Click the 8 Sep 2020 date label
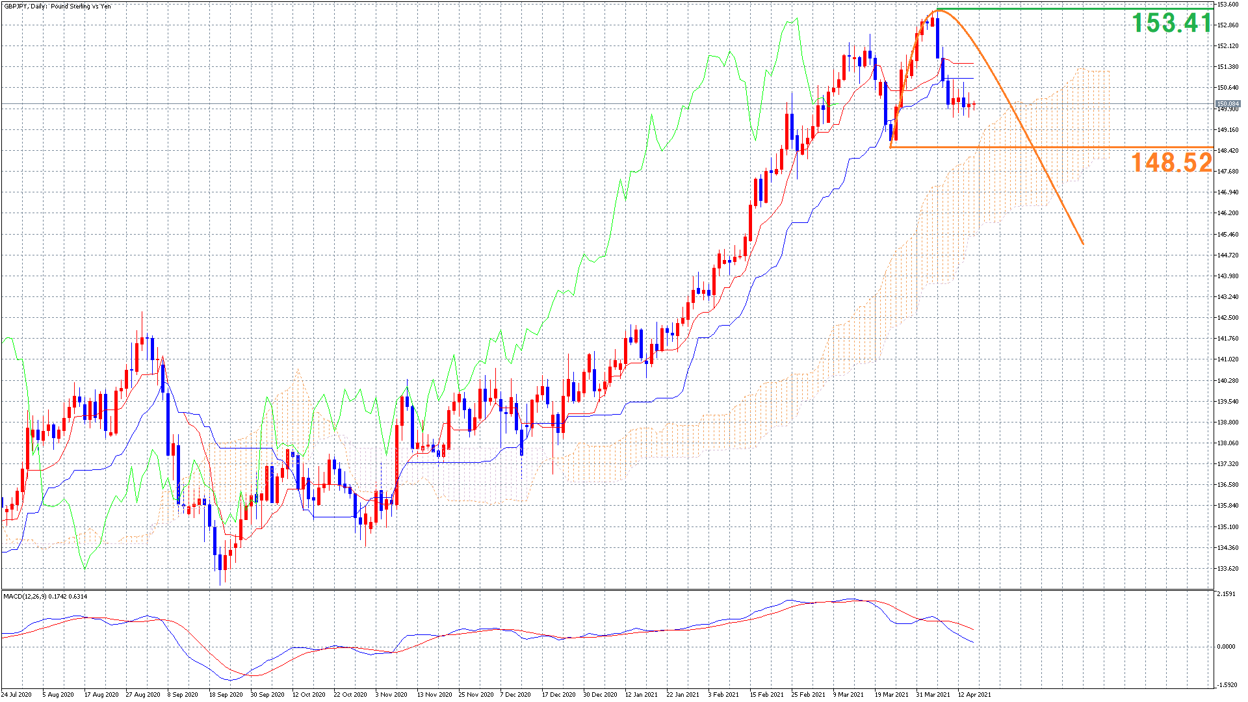This screenshot has width=1248, height=702. [183, 694]
